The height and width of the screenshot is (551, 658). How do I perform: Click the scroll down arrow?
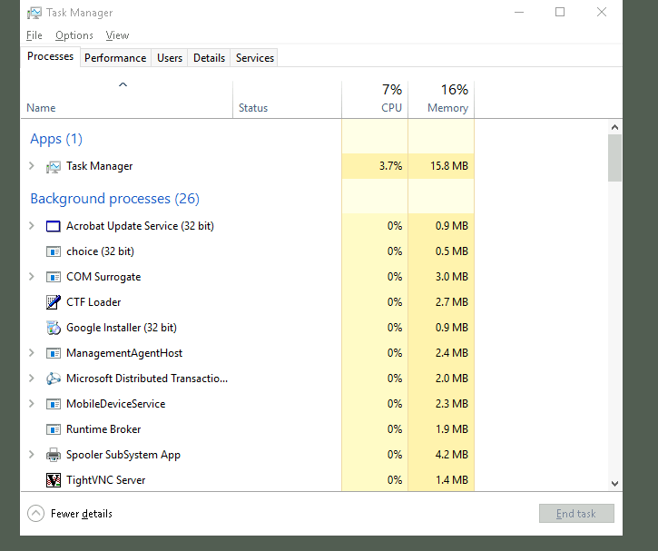614,484
